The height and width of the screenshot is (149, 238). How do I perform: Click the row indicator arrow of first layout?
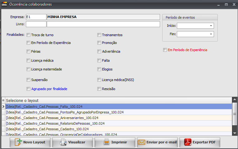tap(3, 107)
